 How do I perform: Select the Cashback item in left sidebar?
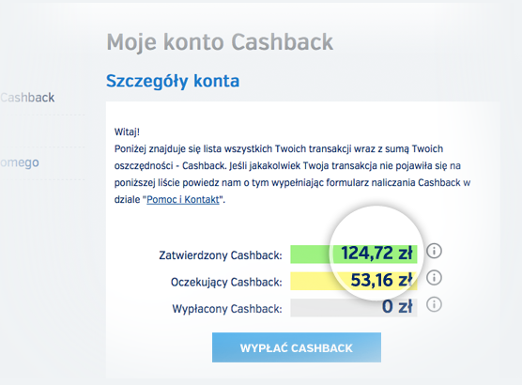coord(27,98)
